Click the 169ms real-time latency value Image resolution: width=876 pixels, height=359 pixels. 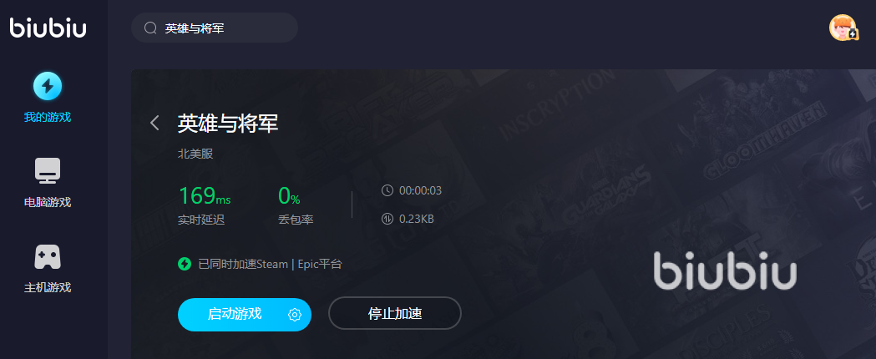[x=205, y=196]
